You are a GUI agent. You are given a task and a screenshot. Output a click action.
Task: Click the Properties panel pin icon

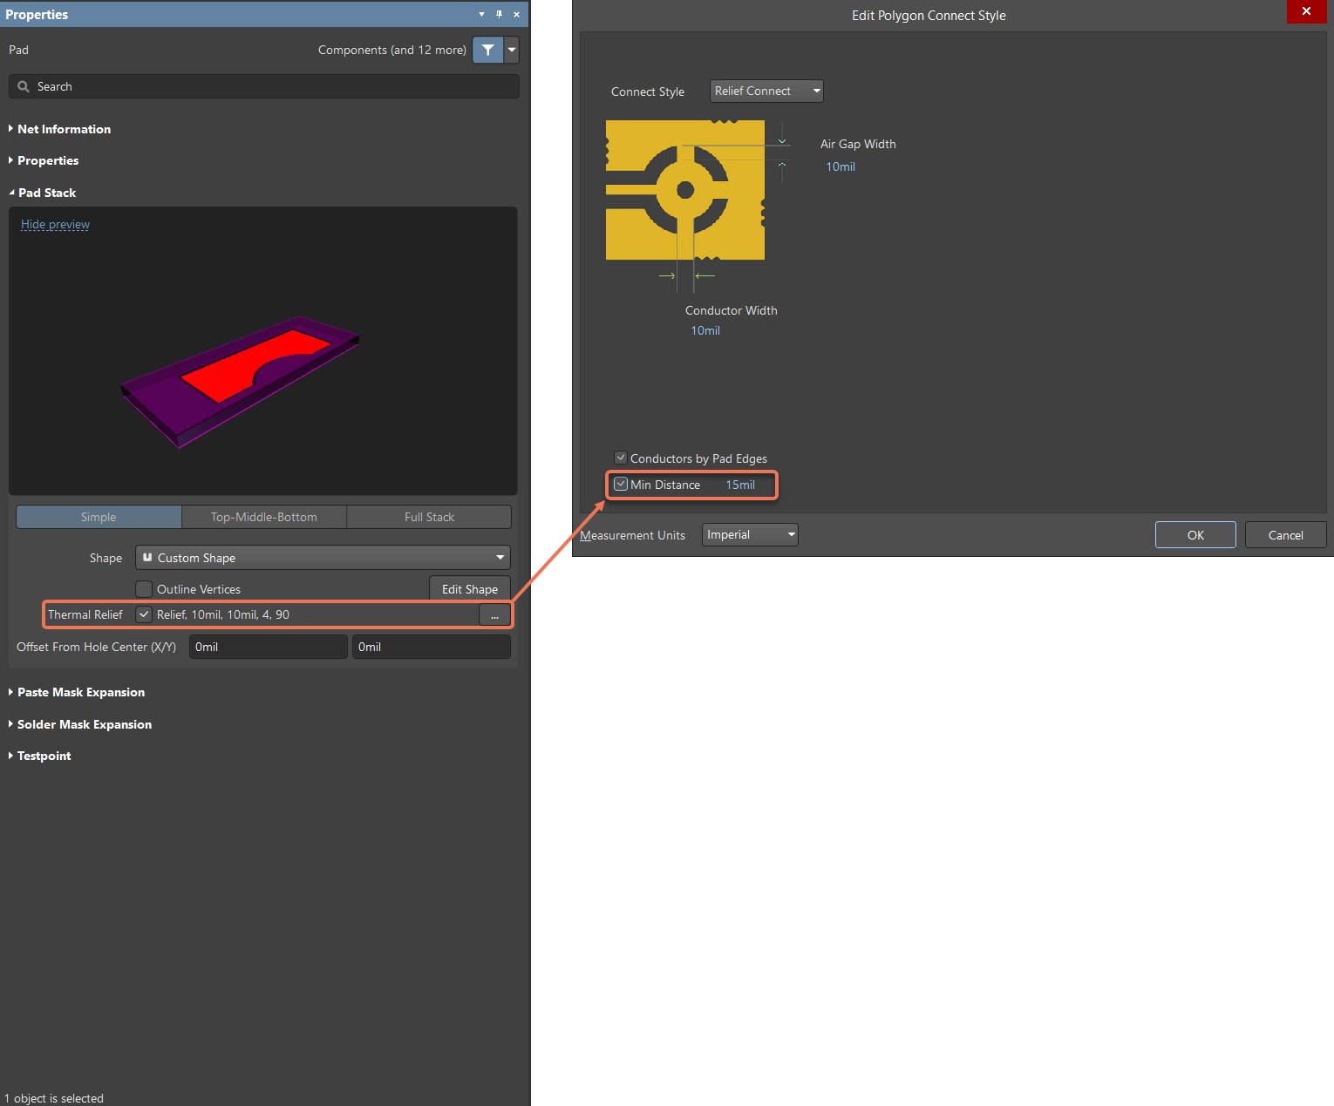(x=499, y=14)
